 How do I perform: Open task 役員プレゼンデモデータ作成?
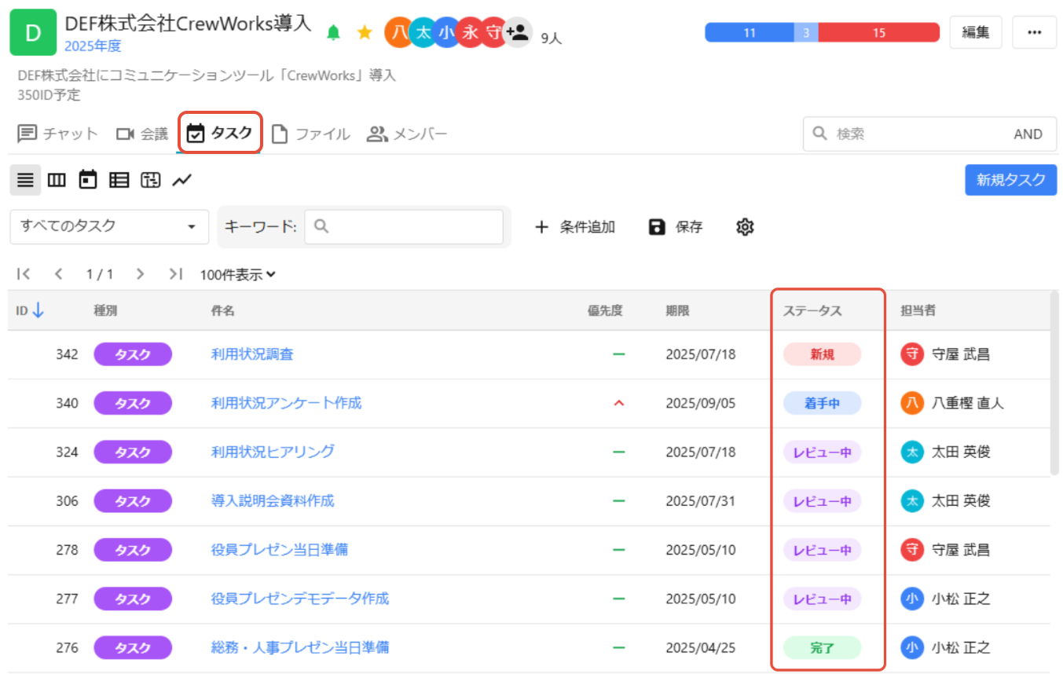[x=300, y=599]
